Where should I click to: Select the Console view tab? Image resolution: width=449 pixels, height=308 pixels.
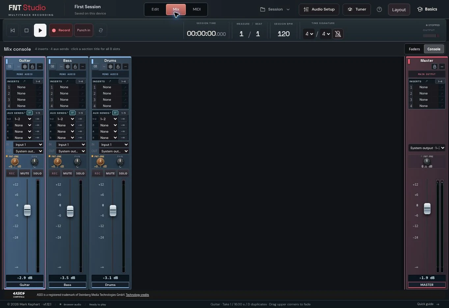point(434,49)
